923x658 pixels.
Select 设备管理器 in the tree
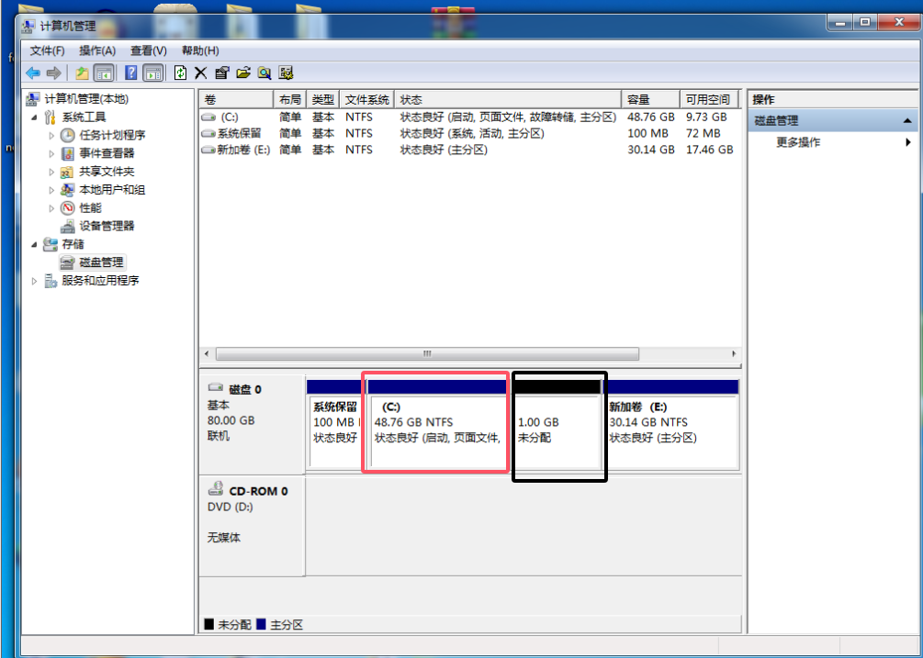(x=107, y=226)
